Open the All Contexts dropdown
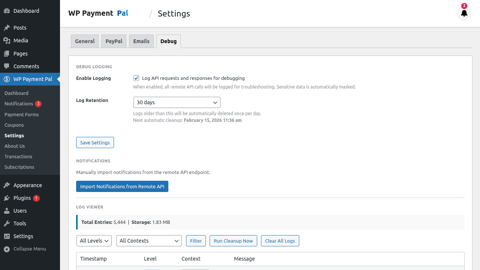480x270 pixels. tap(149, 241)
